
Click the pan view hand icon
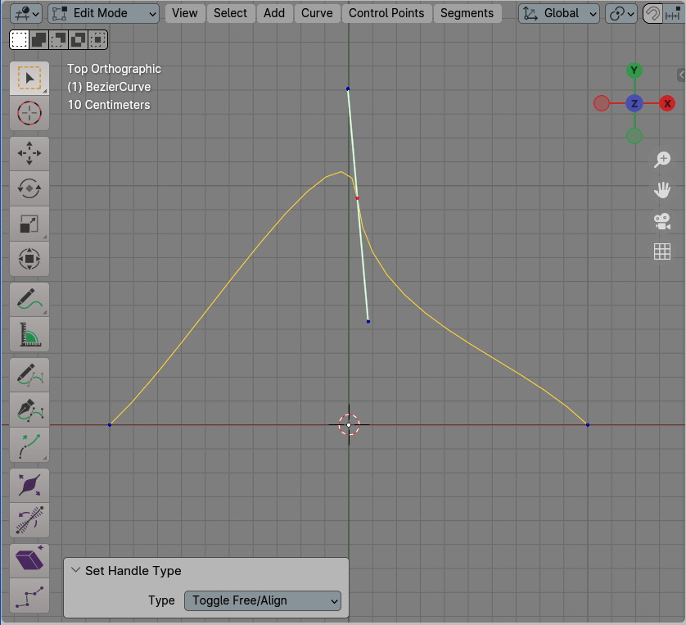(x=662, y=190)
